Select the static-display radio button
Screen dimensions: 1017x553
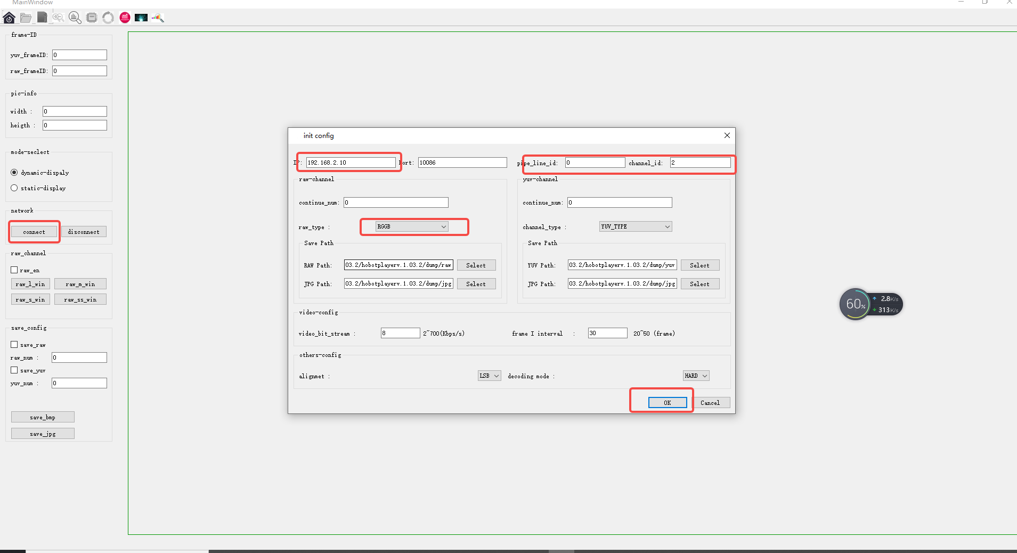pyautogui.click(x=14, y=188)
